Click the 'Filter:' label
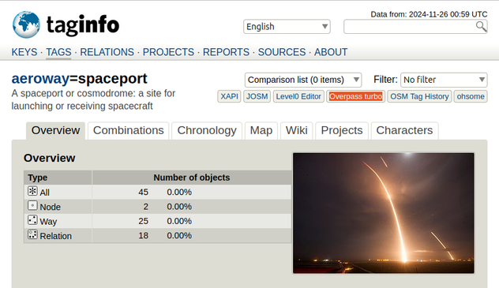 [x=385, y=80]
